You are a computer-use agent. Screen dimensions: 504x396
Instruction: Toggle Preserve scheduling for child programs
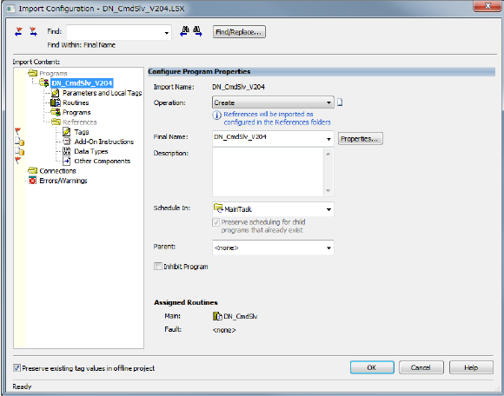point(216,222)
